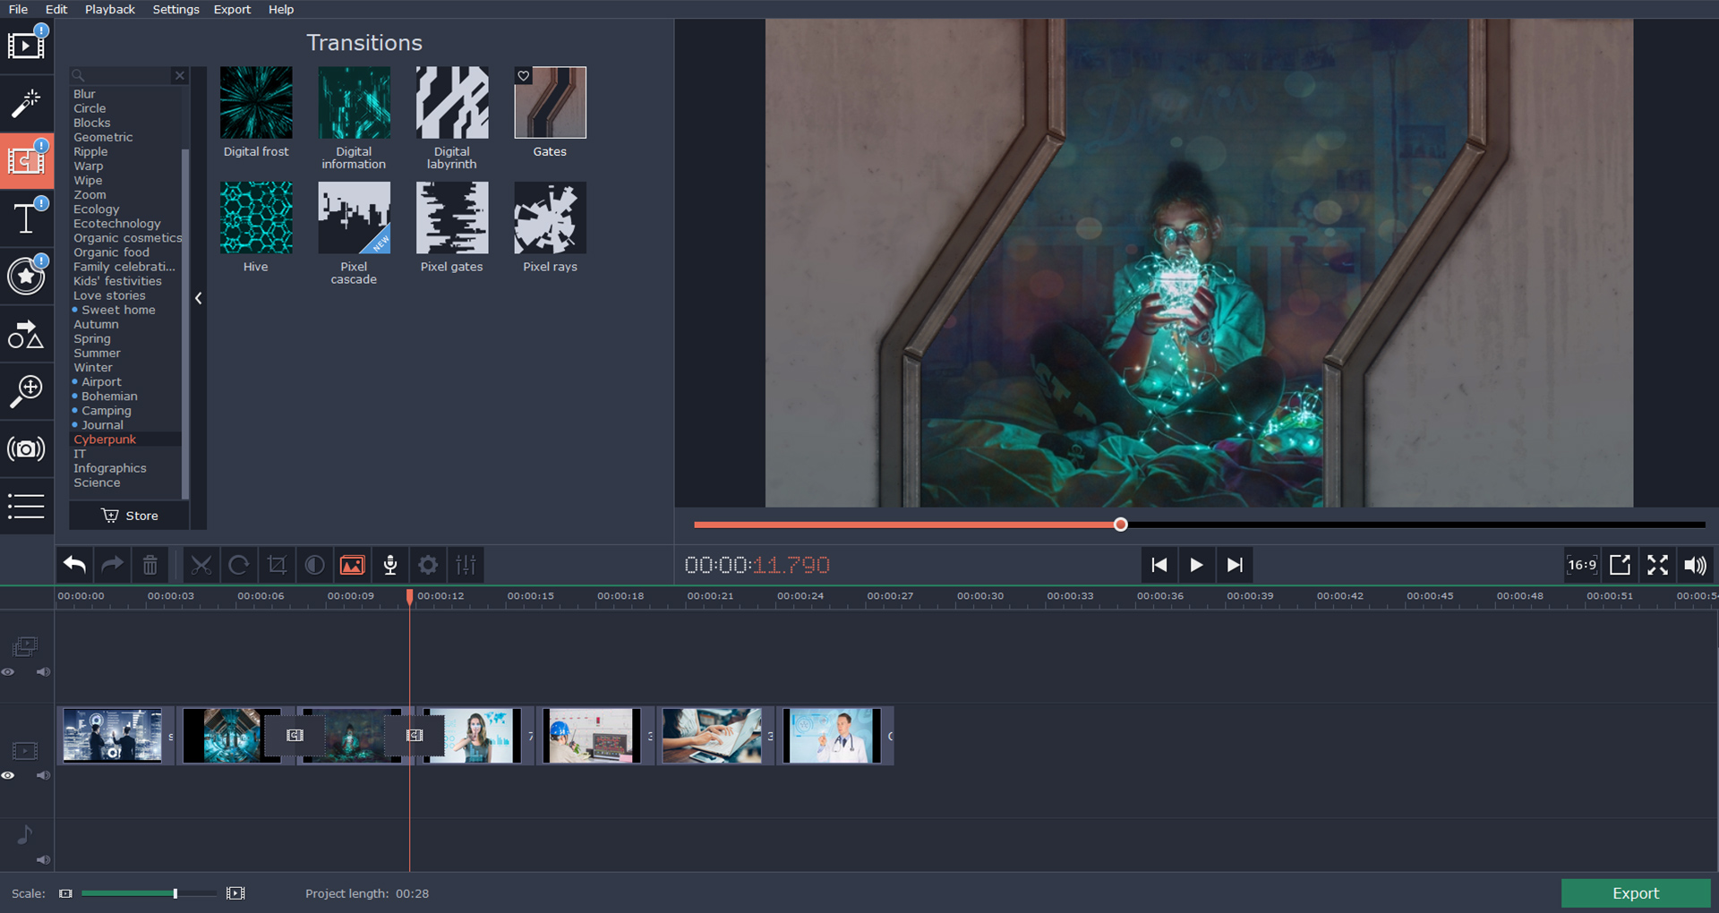Favorite the Gates transition using its heart icon
1719x913 pixels.
point(524,76)
